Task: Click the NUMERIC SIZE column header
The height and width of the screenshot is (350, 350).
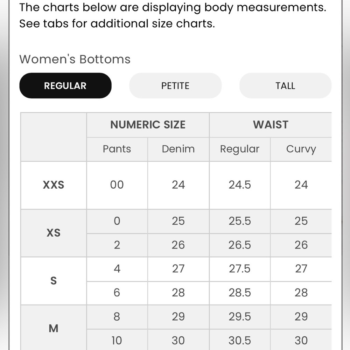Action: [x=148, y=125]
